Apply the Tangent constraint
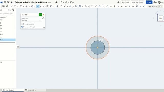164x92 pixels. 107,6
